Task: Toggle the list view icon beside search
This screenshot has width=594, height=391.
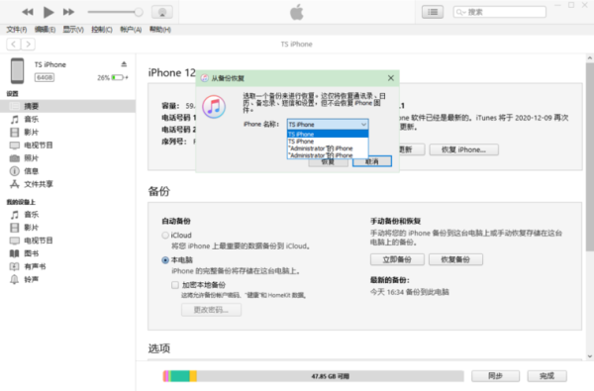Action: (433, 12)
